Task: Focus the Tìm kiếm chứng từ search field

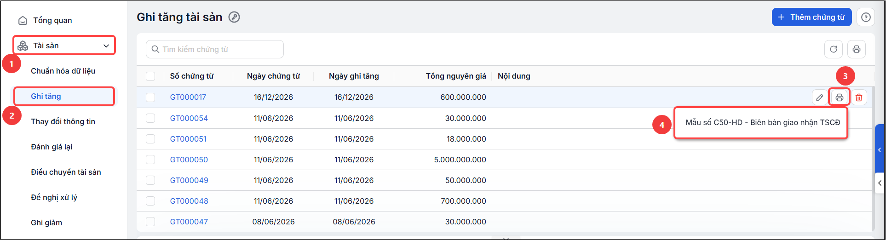Action: (215, 49)
